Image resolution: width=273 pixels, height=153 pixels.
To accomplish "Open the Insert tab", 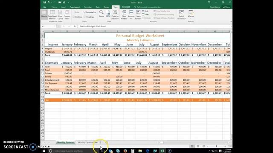I will coord(63,7).
